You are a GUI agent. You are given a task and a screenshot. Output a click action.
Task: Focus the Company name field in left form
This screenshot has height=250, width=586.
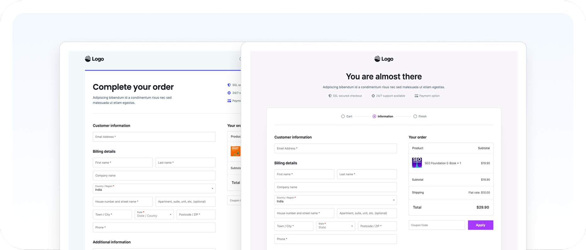(154, 176)
